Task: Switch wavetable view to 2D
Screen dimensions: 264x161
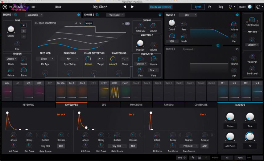Action: click(x=123, y=24)
